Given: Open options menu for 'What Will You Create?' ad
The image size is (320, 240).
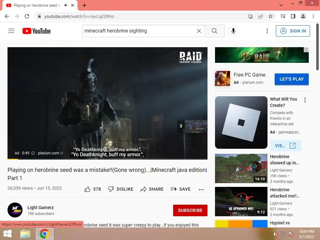Looking at the screenshot, I should click(x=305, y=100).
